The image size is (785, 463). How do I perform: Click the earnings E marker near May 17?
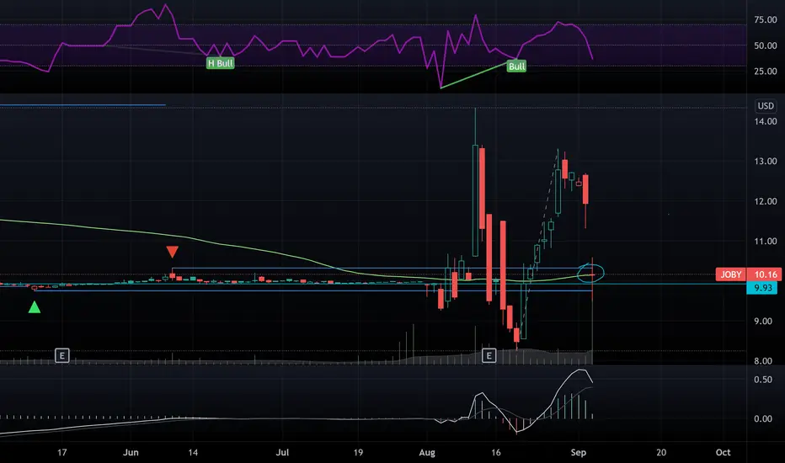point(62,356)
